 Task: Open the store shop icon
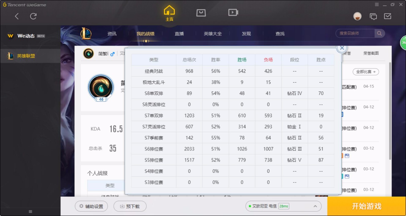coord(201,12)
